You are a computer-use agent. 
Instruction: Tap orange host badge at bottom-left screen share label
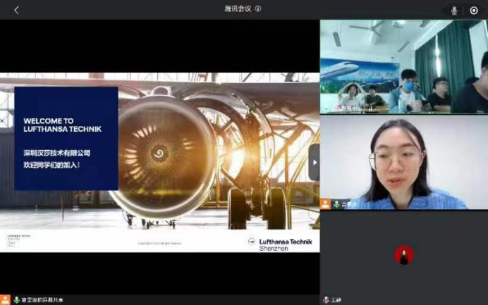coord(5,300)
